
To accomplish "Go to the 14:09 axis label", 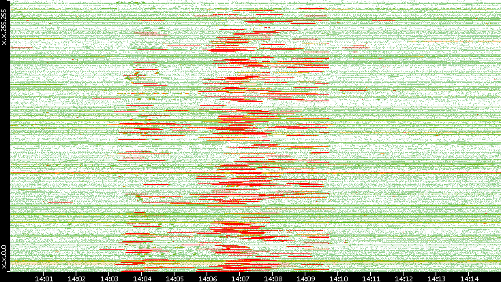I will coord(305,277).
